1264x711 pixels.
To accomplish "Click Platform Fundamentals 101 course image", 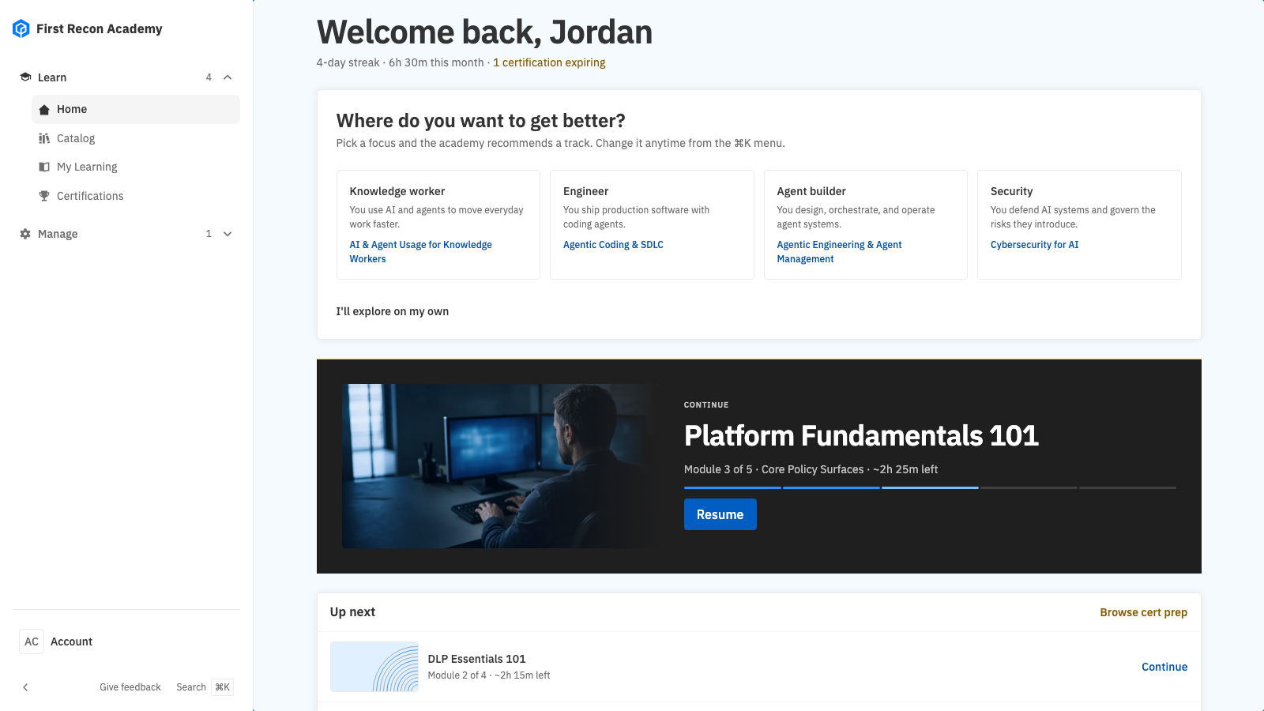I will [501, 466].
